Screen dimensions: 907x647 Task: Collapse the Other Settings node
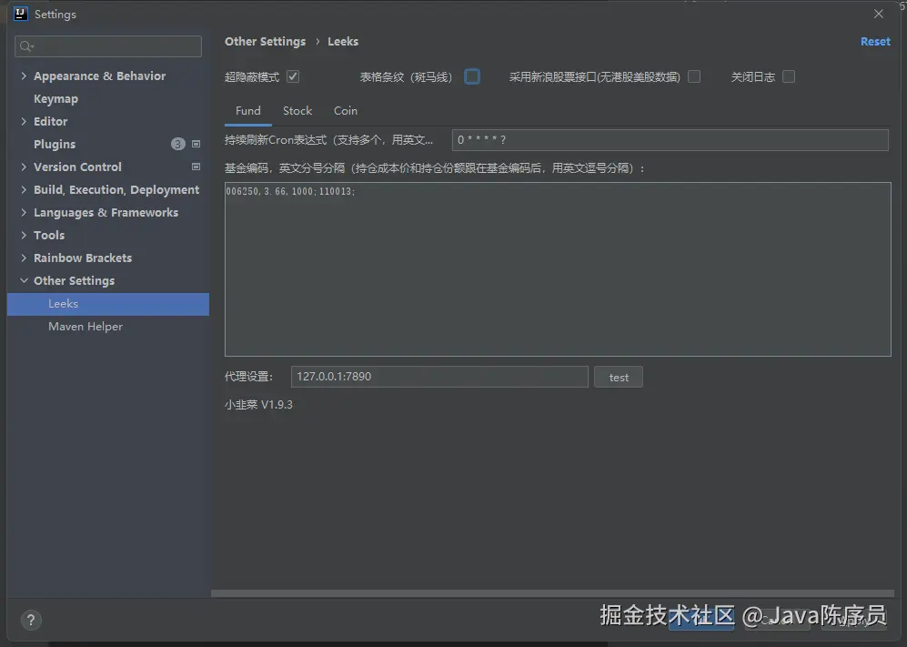pyautogui.click(x=24, y=280)
